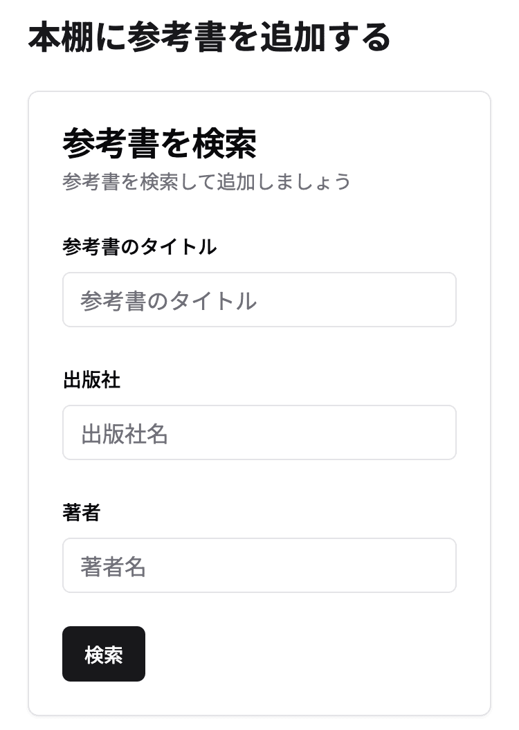Click into the 出版社名 text box

click(259, 432)
